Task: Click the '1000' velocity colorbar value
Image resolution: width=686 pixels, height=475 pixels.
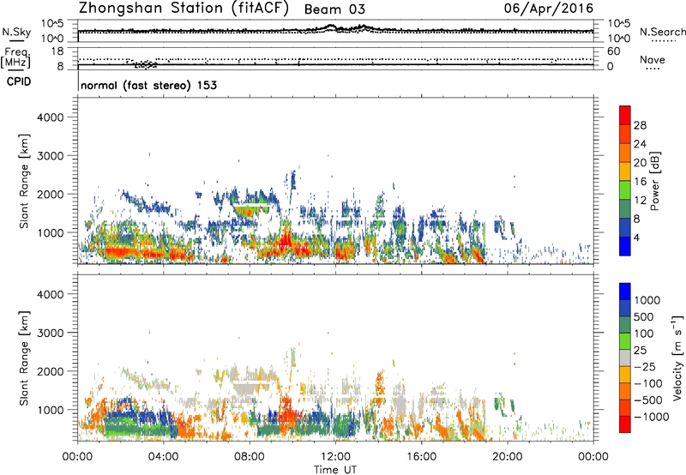Action: coord(647,300)
